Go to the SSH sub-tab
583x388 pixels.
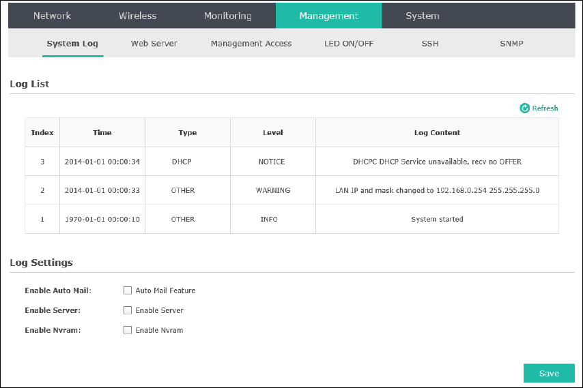tap(430, 44)
